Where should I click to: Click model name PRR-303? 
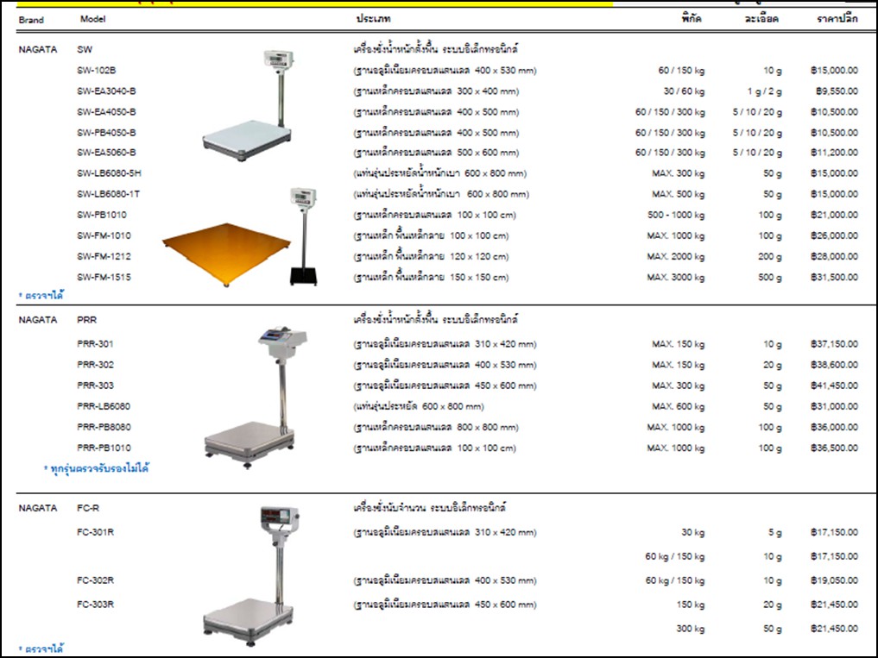click(95, 385)
